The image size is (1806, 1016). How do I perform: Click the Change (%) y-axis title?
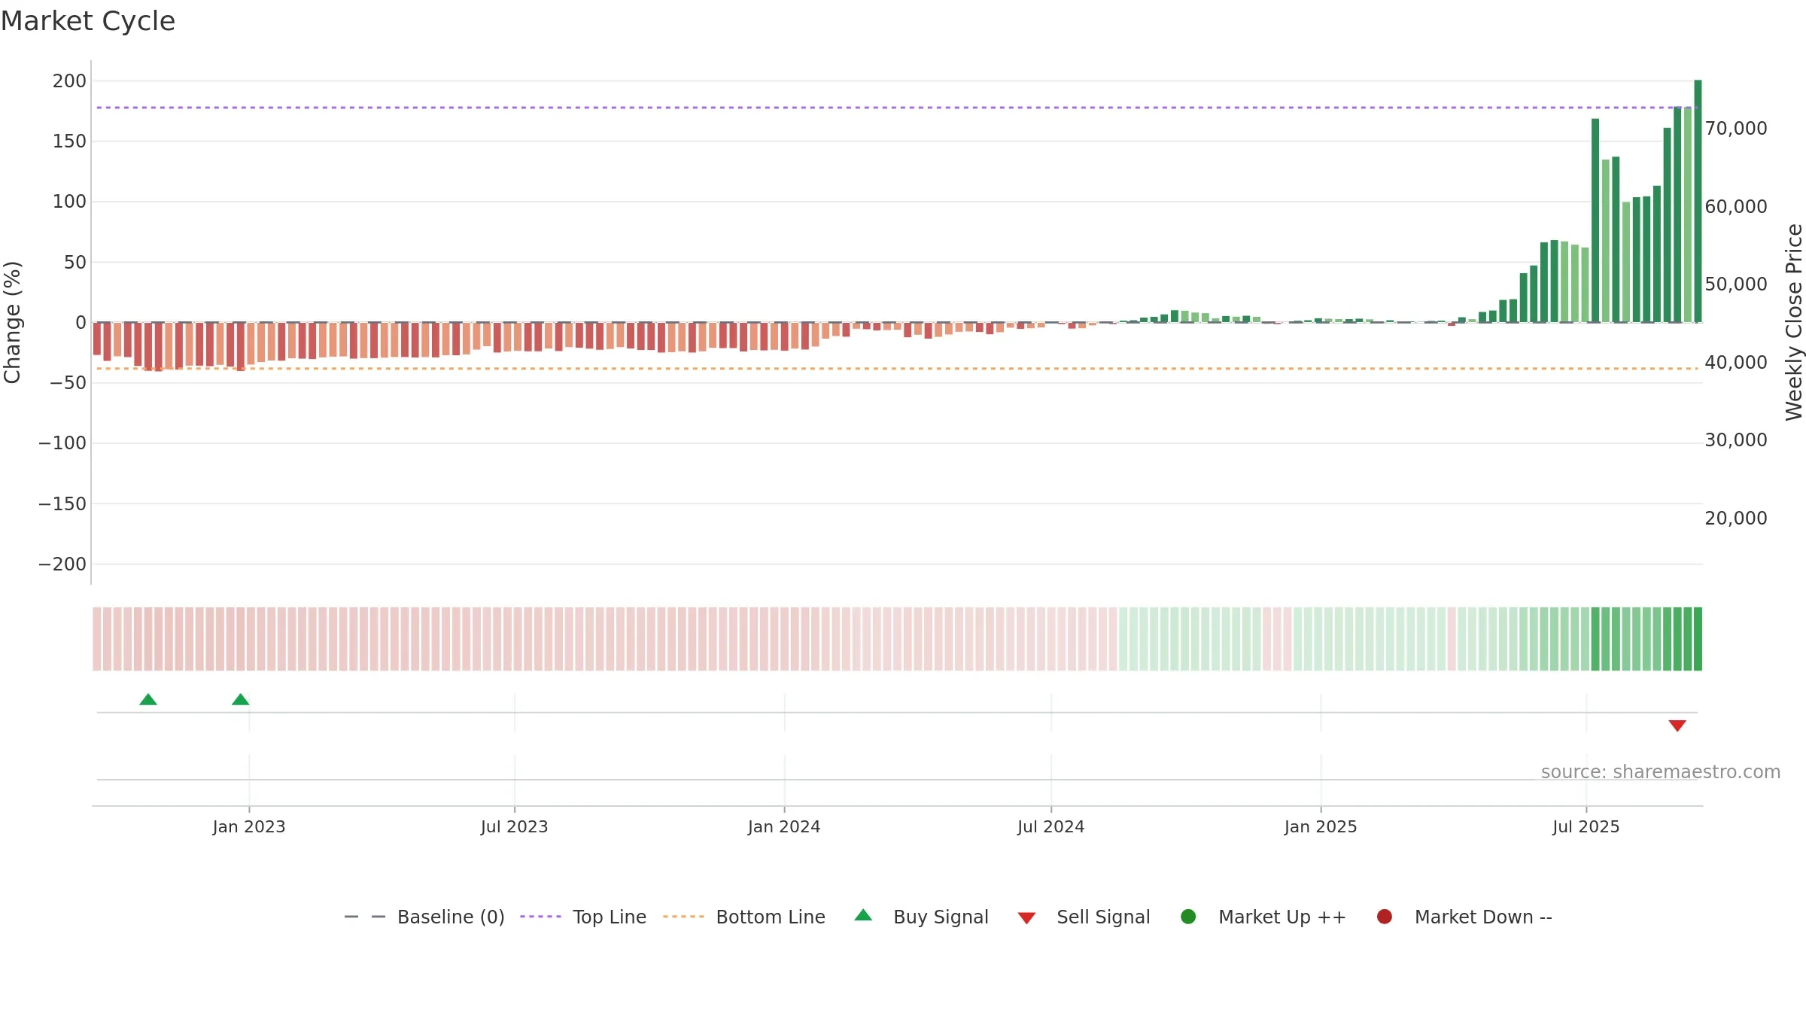(x=12, y=322)
